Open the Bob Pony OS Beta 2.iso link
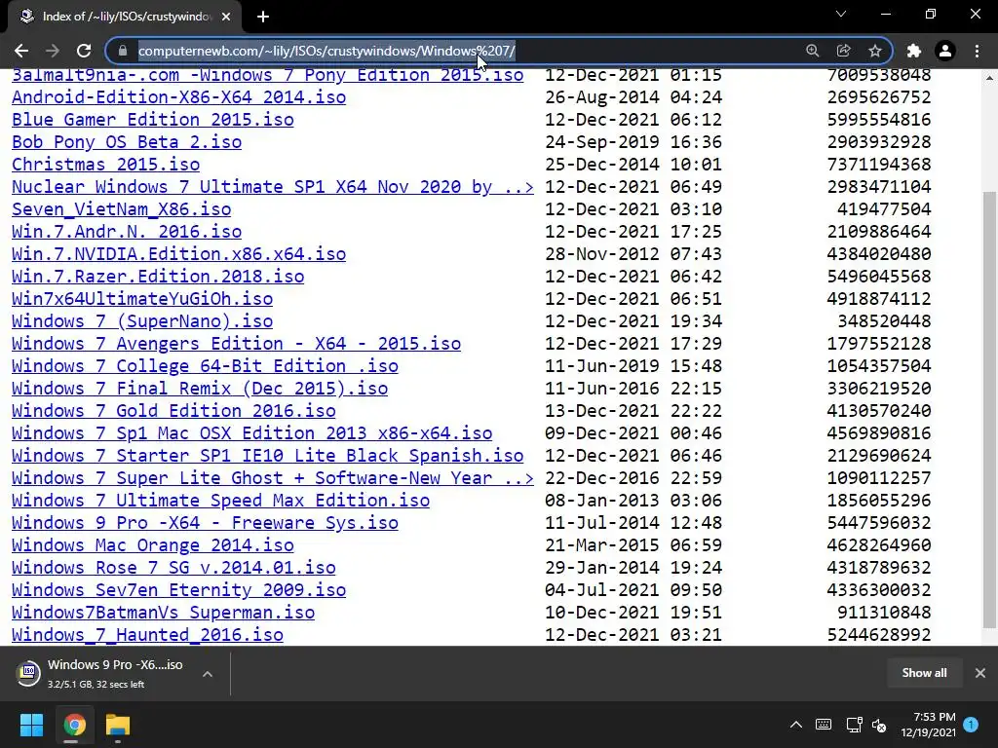 click(x=127, y=142)
